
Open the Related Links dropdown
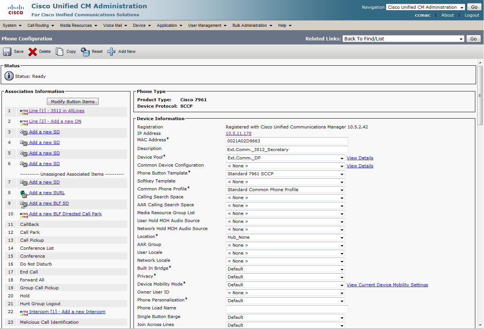coord(403,39)
